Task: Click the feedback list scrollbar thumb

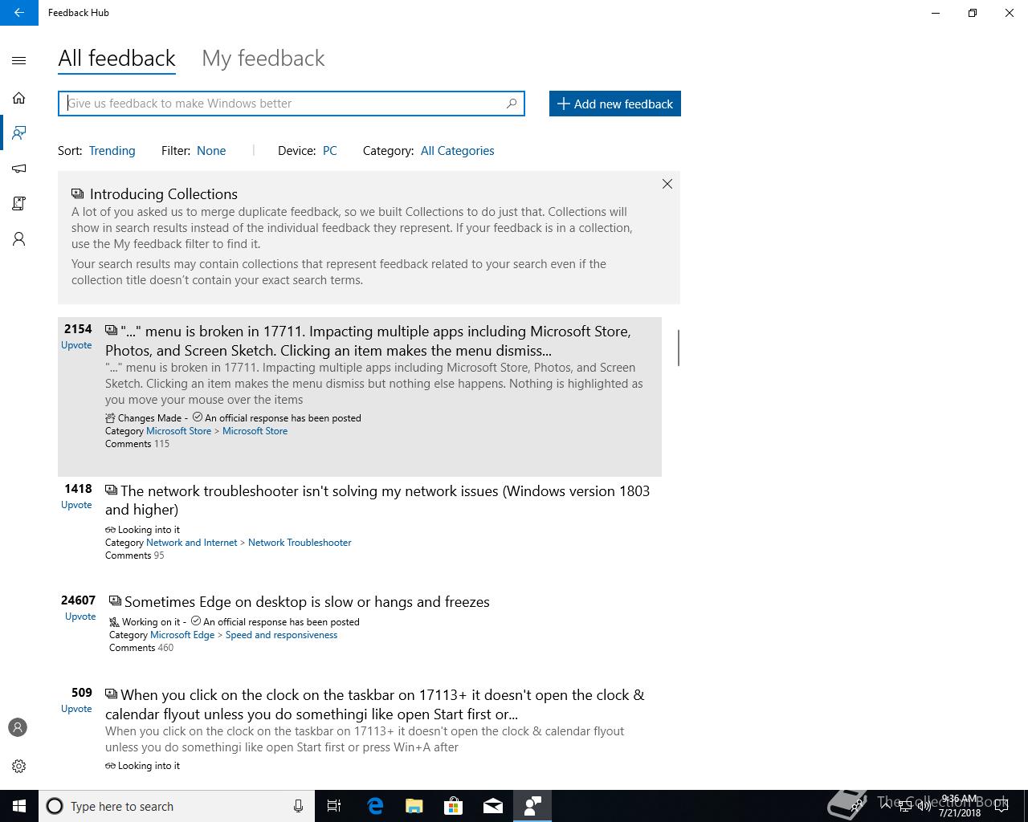Action: pos(679,348)
